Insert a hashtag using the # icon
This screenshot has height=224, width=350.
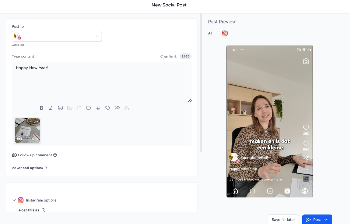[98, 108]
